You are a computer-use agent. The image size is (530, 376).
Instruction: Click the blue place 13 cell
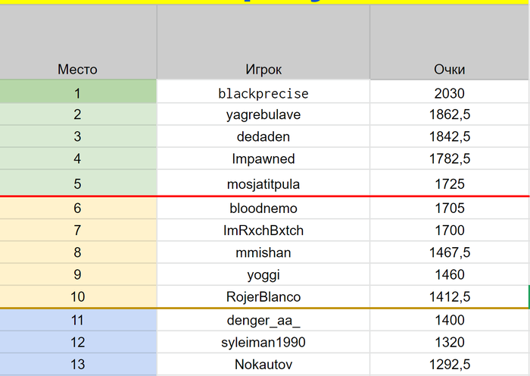(x=78, y=364)
